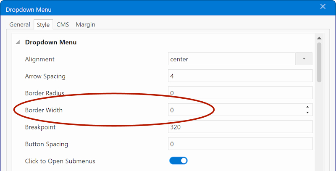Click the vertical scrollbar thumb
This screenshot has height=171, width=336.
click(319, 62)
